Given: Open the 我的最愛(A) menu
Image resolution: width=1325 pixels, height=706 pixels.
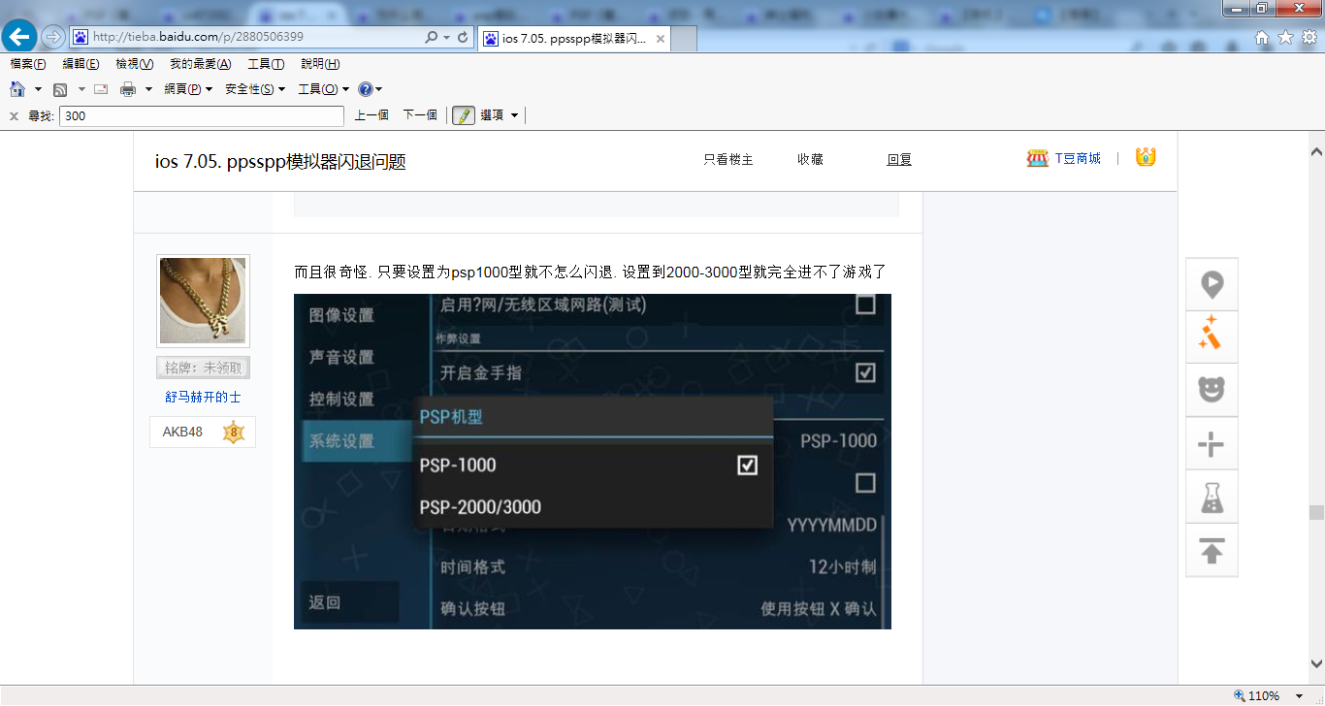Looking at the screenshot, I should [200, 64].
